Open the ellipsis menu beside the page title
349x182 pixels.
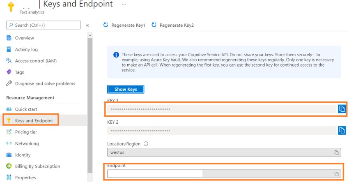pos(124,4)
